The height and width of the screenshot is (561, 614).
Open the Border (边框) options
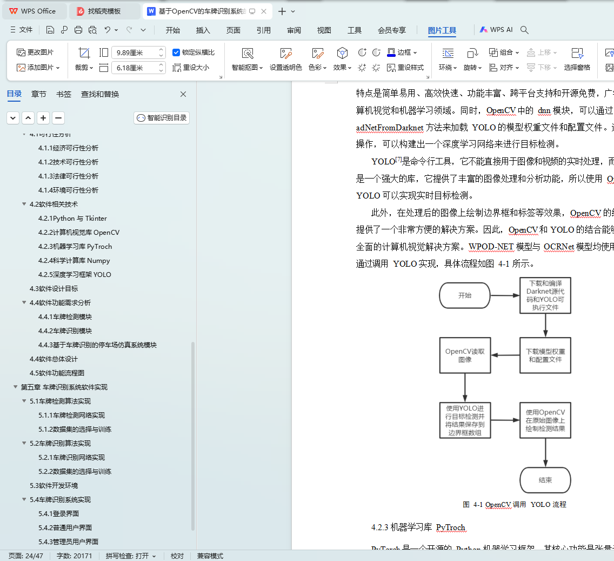click(402, 52)
